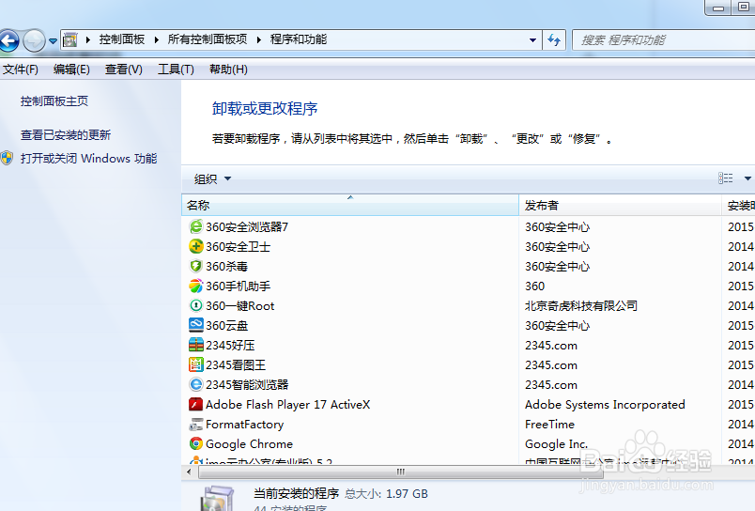The image size is (755, 511).
Task: Select the FormatFactory program icon
Action: point(196,424)
